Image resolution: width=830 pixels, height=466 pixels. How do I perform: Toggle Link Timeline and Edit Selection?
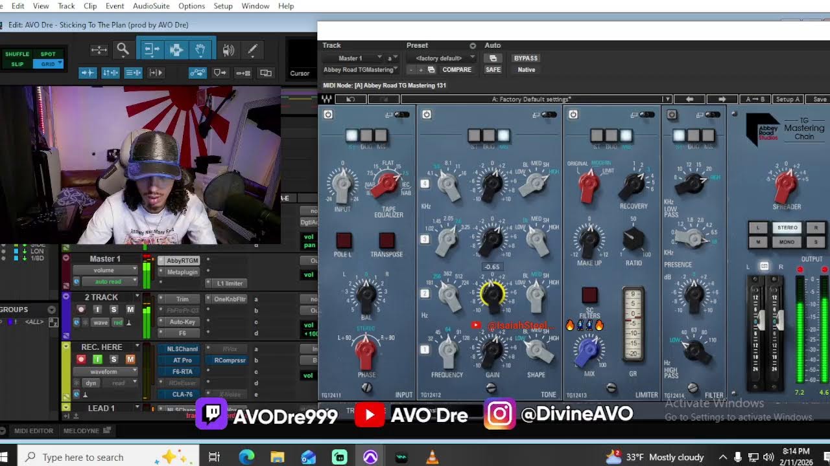(110, 73)
